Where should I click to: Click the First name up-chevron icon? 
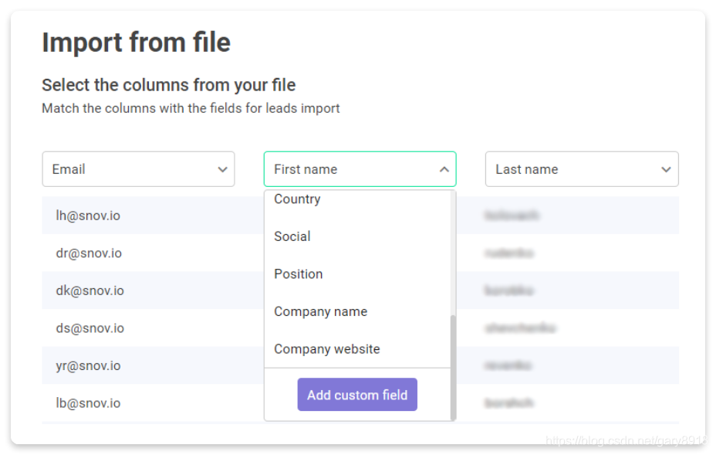coord(444,170)
